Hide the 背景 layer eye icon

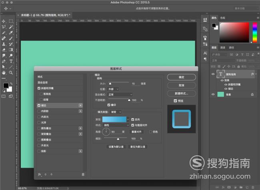(213, 94)
